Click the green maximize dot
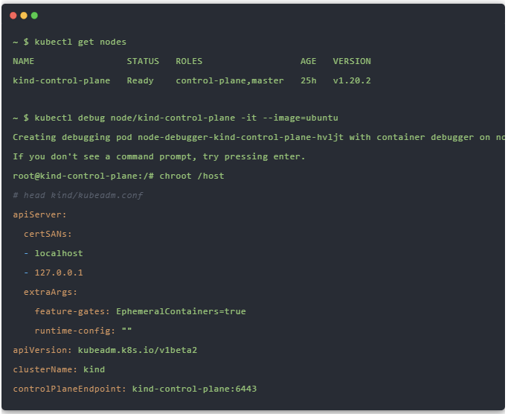Image resolution: width=508 pixels, height=414 pixels. point(34,16)
